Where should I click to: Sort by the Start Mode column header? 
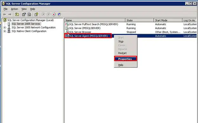pyautogui.click(x=168, y=20)
